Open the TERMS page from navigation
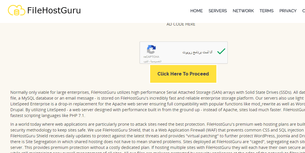Screen dimensions: 305x153 [267, 11]
